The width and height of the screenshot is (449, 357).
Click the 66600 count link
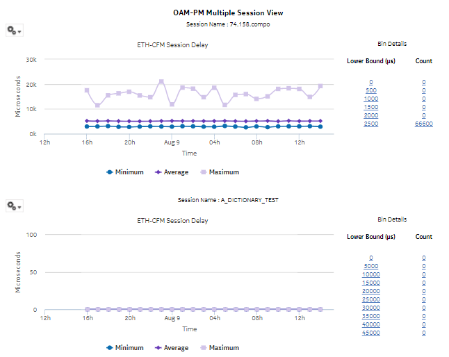[424, 124]
